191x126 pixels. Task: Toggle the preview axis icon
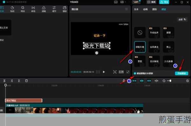pyautogui.click(x=156, y=81)
